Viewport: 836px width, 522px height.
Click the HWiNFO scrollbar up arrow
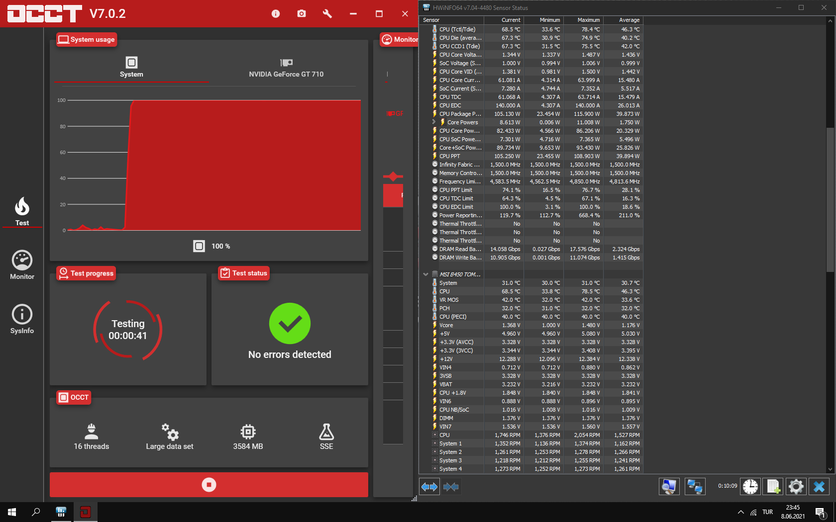point(830,20)
